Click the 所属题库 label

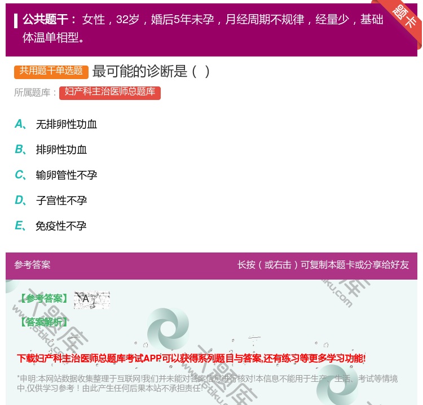pyautogui.click(x=36, y=93)
